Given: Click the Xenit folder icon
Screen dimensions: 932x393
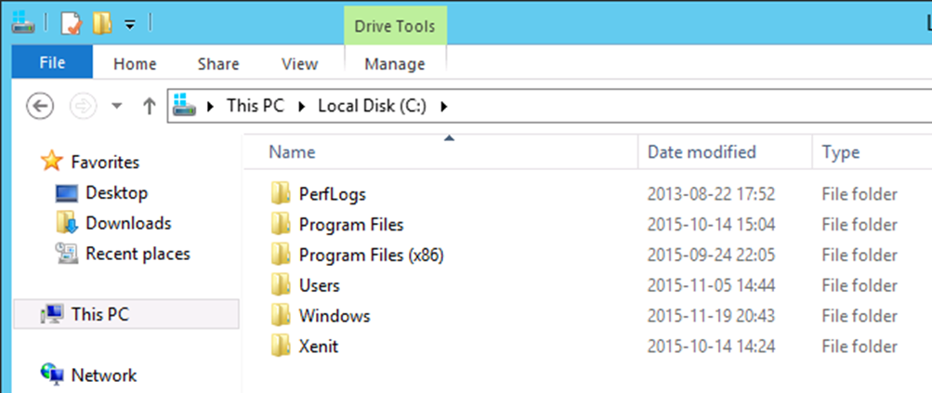Looking at the screenshot, I should pos(280,345).
